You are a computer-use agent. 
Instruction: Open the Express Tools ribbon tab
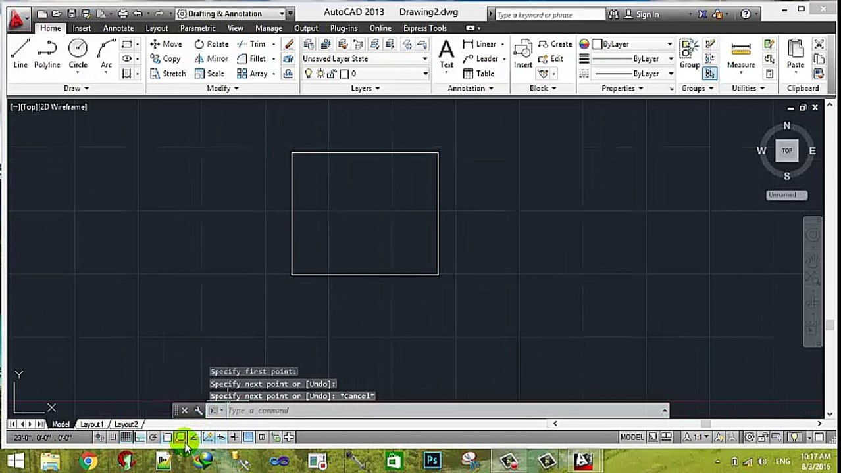424,28
